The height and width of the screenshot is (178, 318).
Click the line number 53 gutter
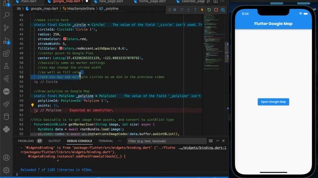[21, 77]
